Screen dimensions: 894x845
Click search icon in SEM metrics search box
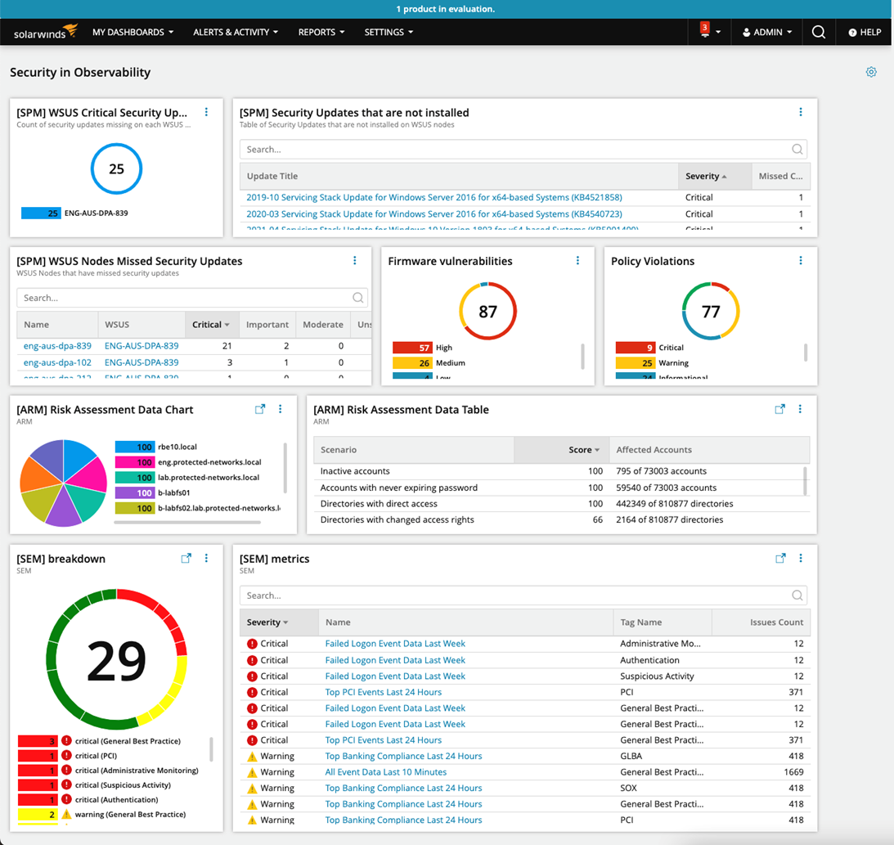pos(797,596)
